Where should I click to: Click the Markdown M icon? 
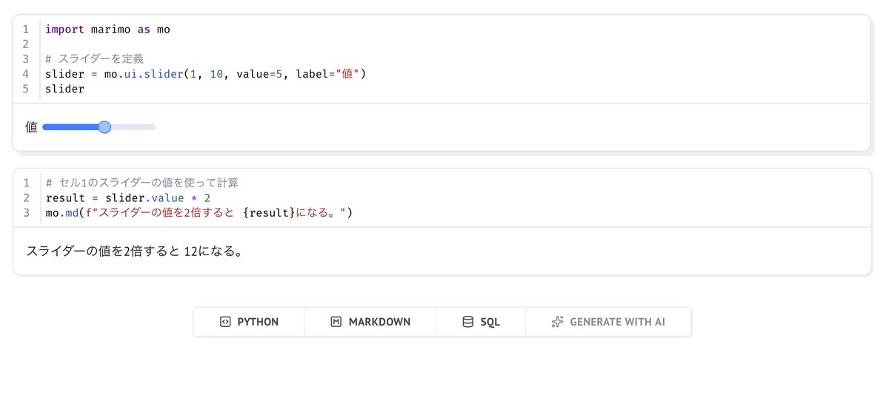(336, 322)
